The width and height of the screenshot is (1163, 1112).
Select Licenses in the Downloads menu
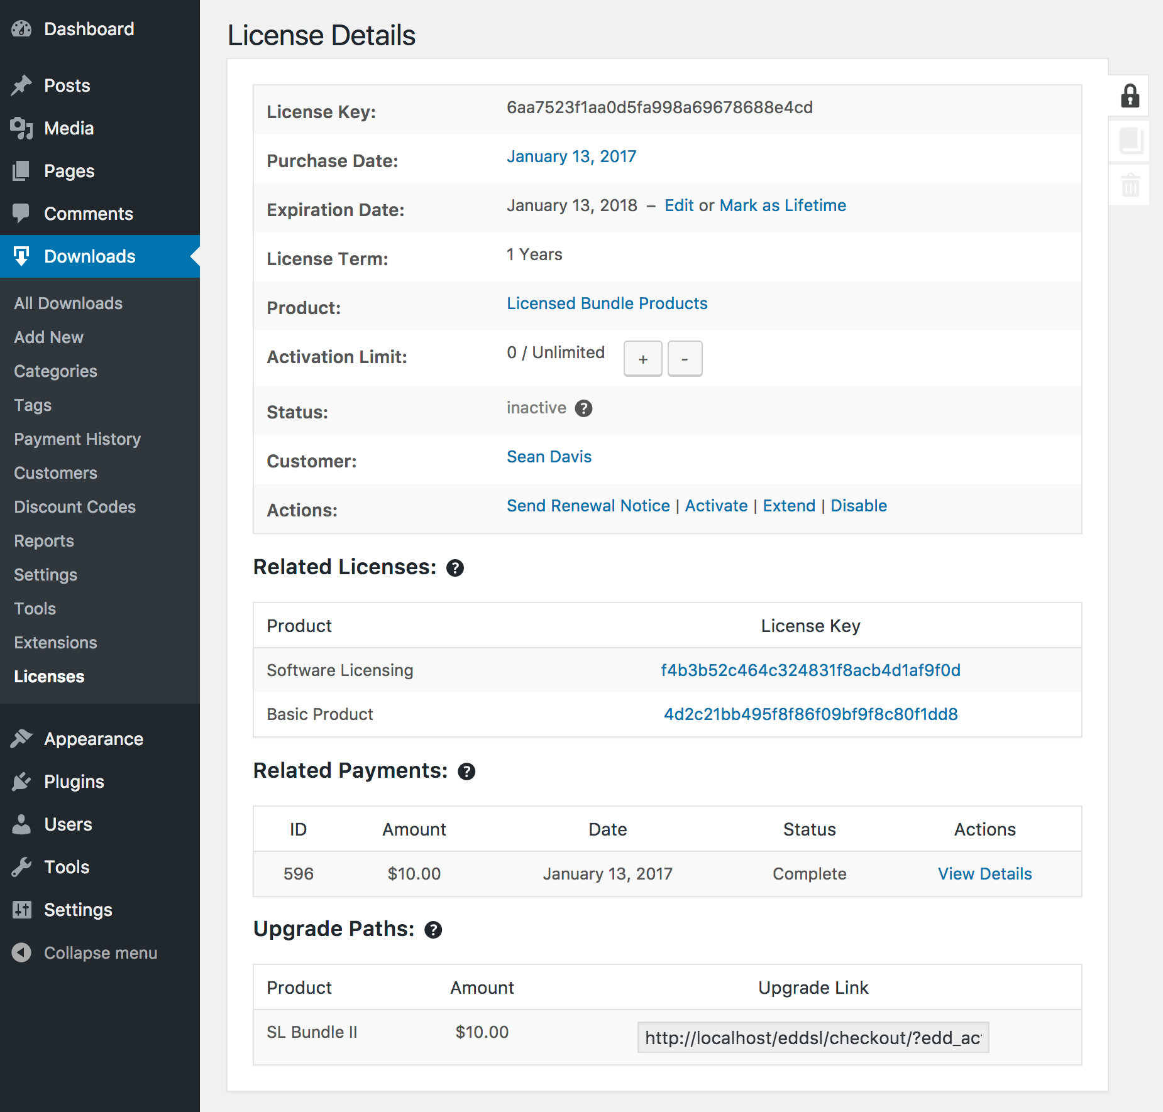tap(49, 676)
